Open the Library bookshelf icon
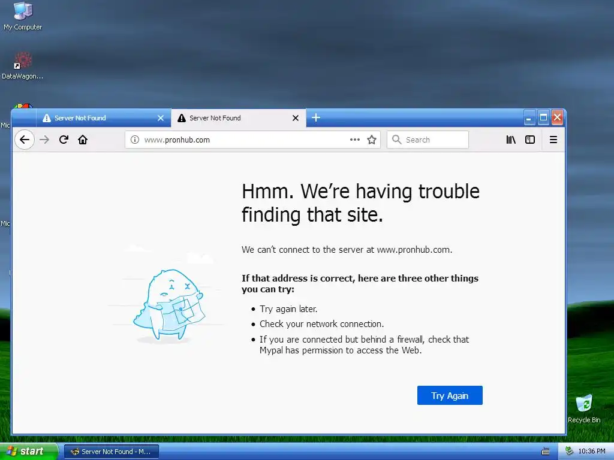This screenshot has height=460, width=614. pos(511,140)
